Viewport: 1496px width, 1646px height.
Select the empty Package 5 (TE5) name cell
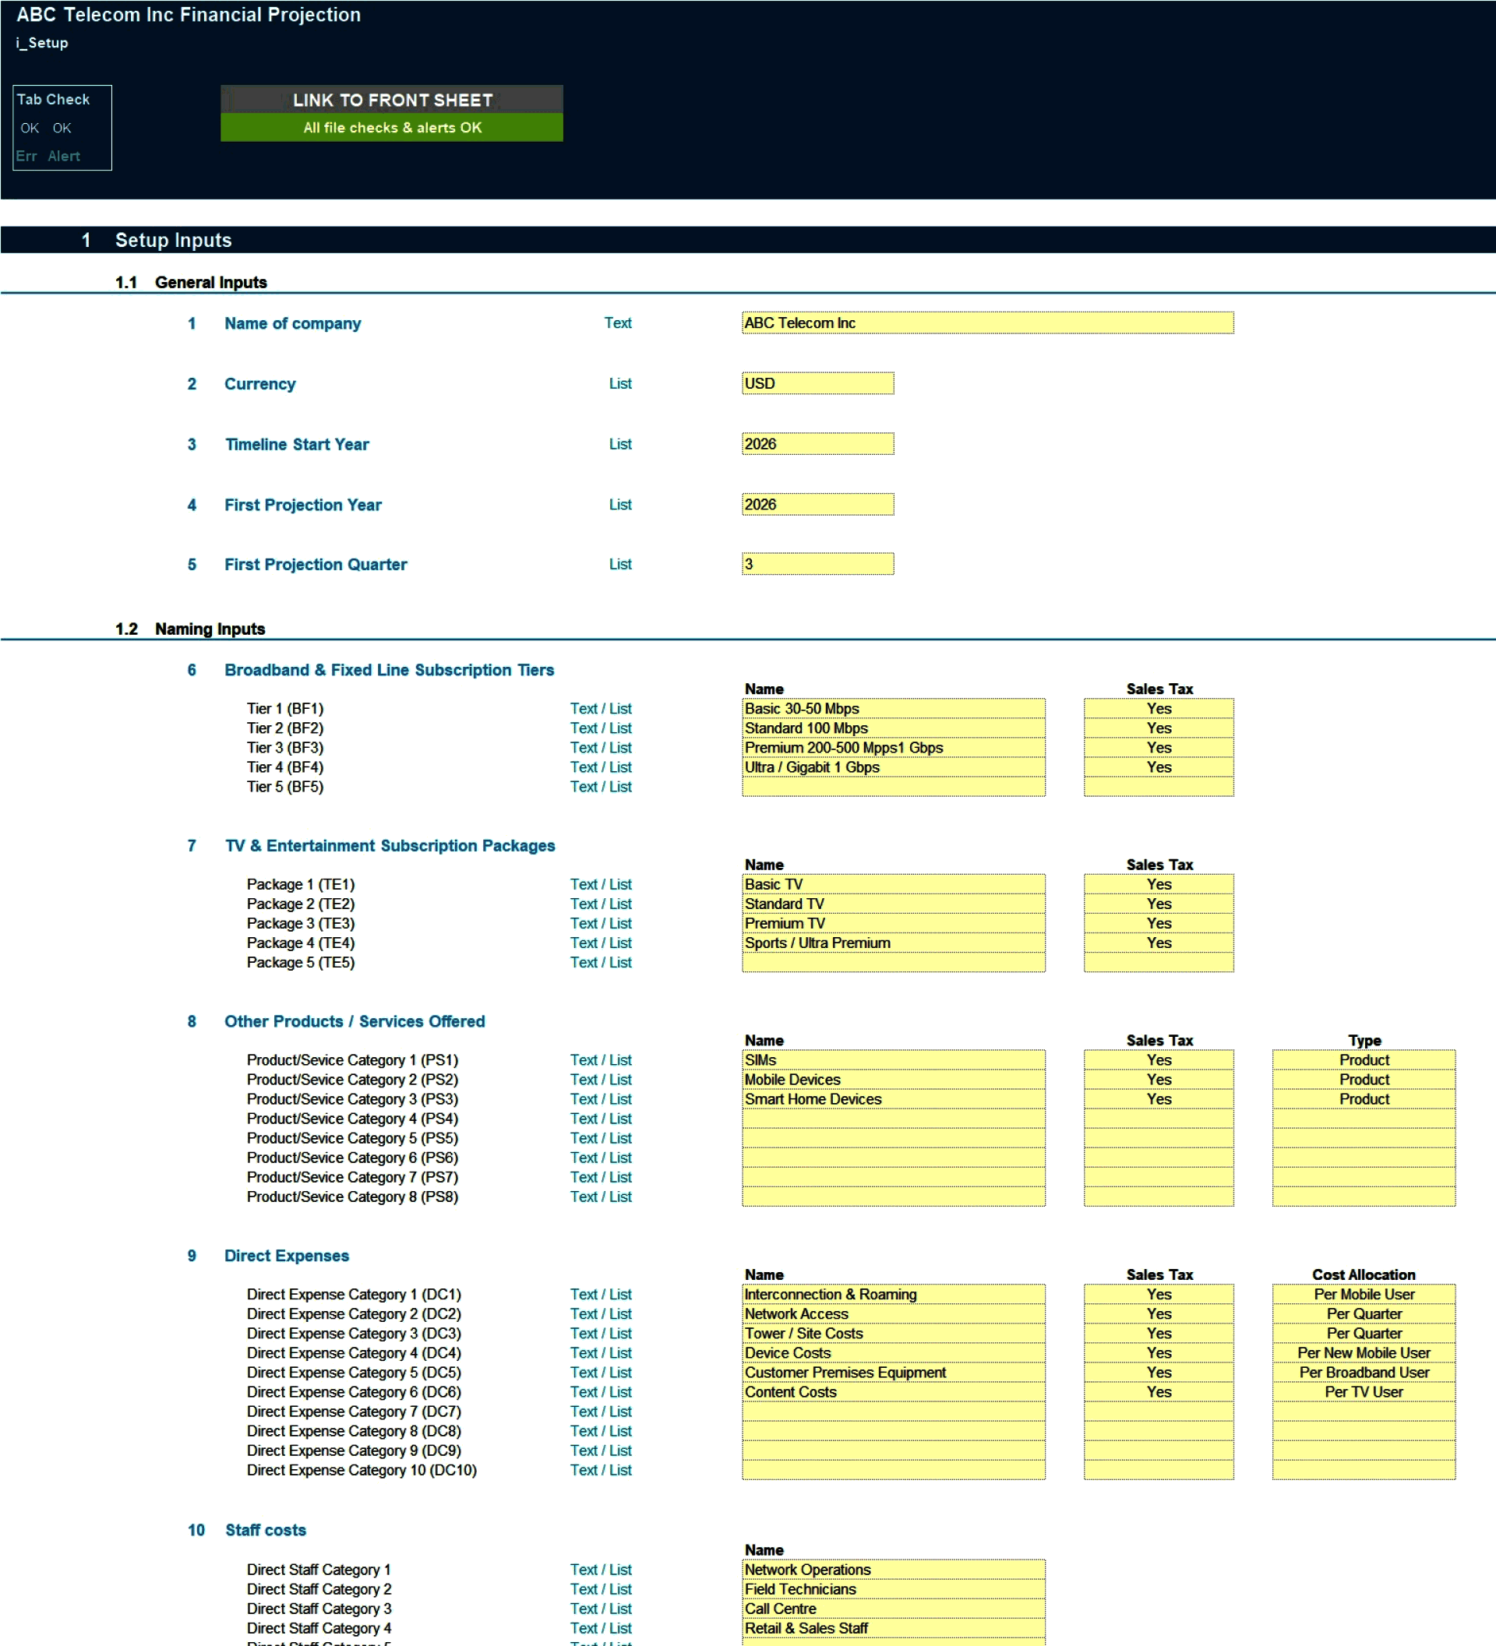(x=893, y=963)
